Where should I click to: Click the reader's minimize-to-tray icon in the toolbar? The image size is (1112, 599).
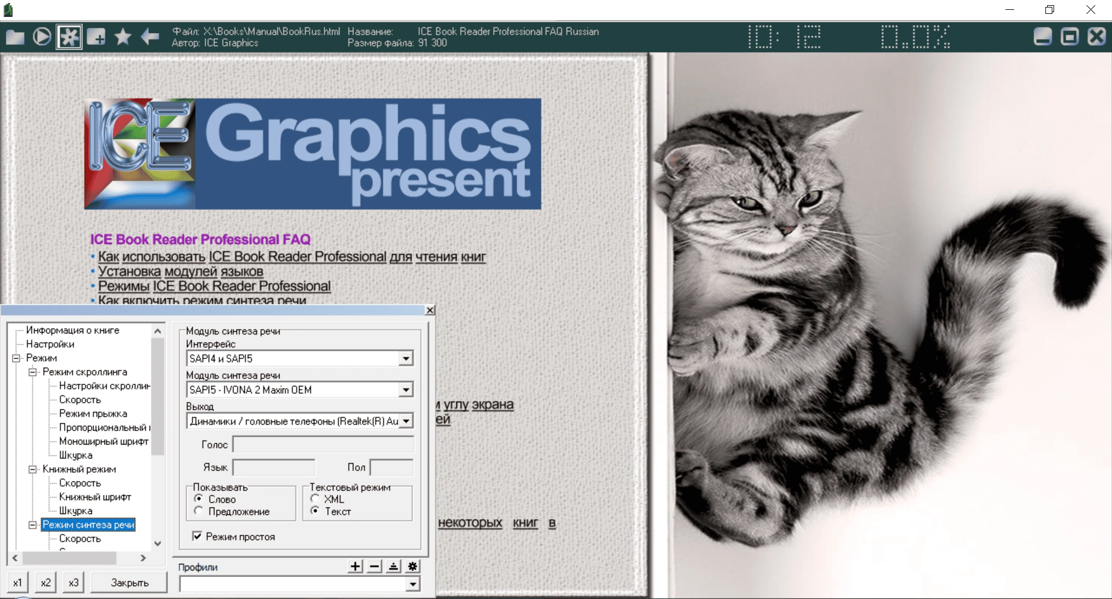1042,37
